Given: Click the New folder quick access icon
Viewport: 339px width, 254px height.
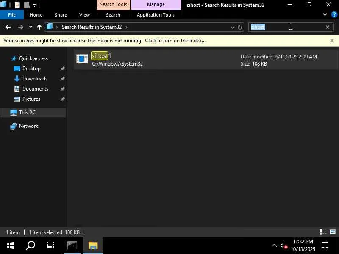Looking at the screenshot, I should pyautogui.click(x=27, y=5).
